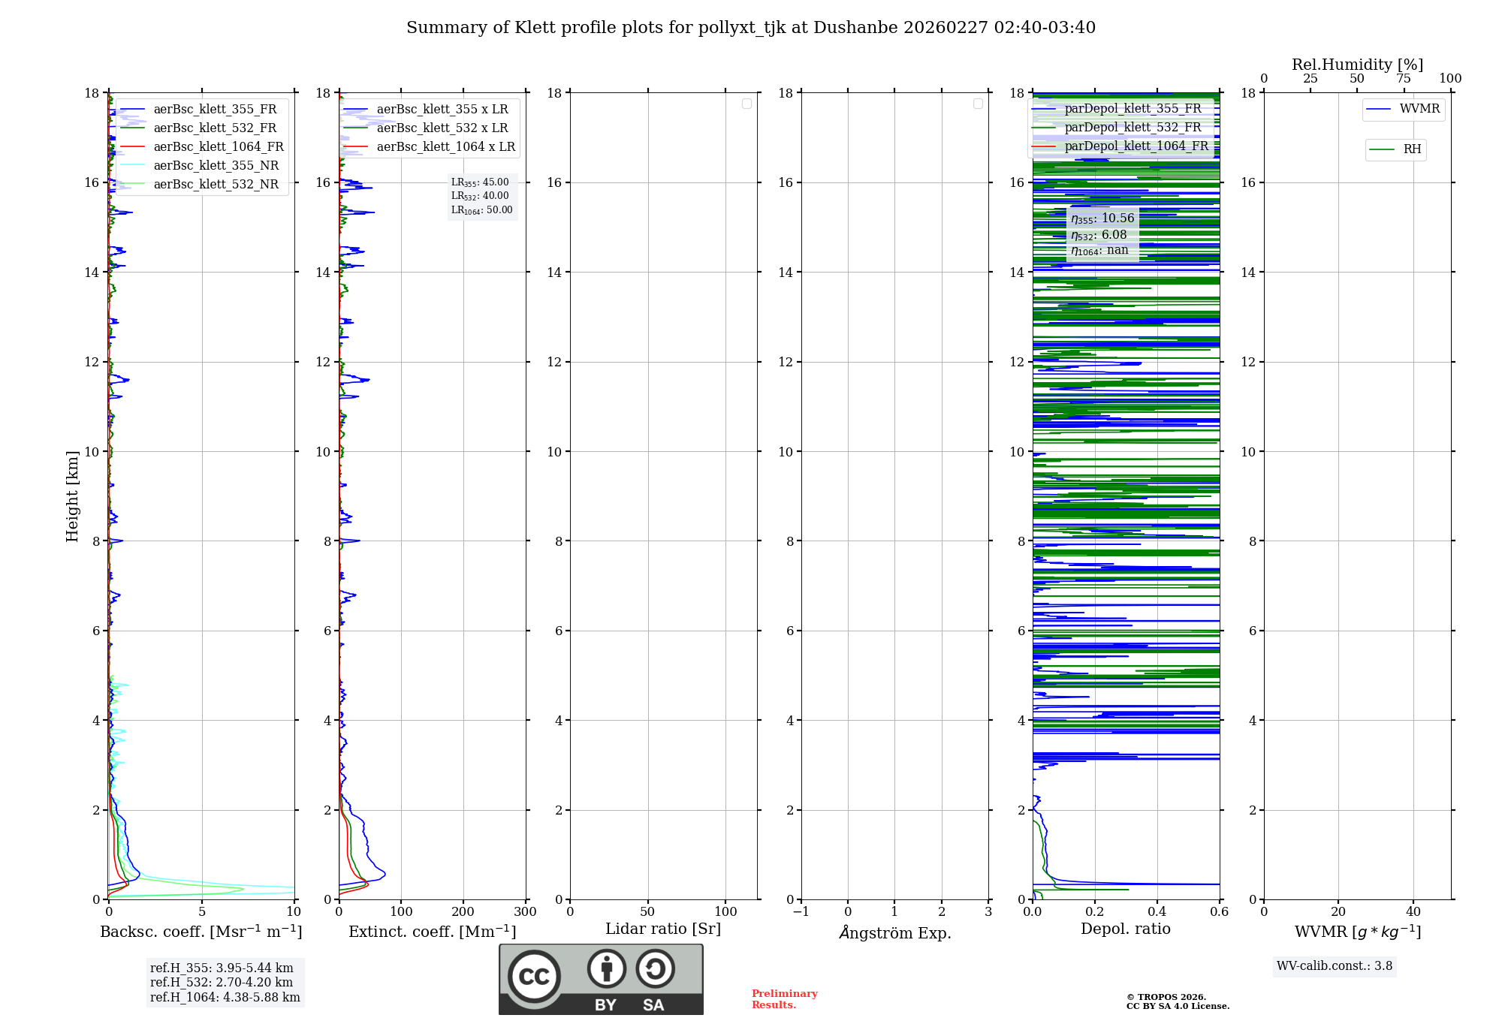Click the aerBsc_klett_532_NR legend entry

(x=216, y=185)
